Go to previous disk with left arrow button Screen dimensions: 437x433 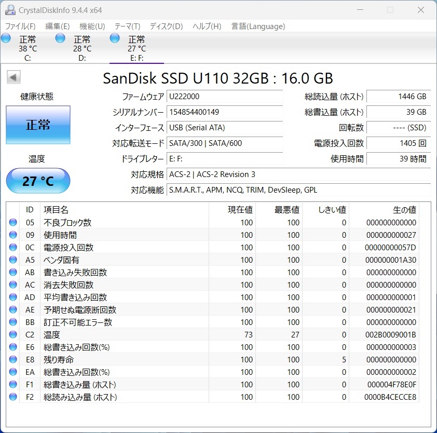13,77
